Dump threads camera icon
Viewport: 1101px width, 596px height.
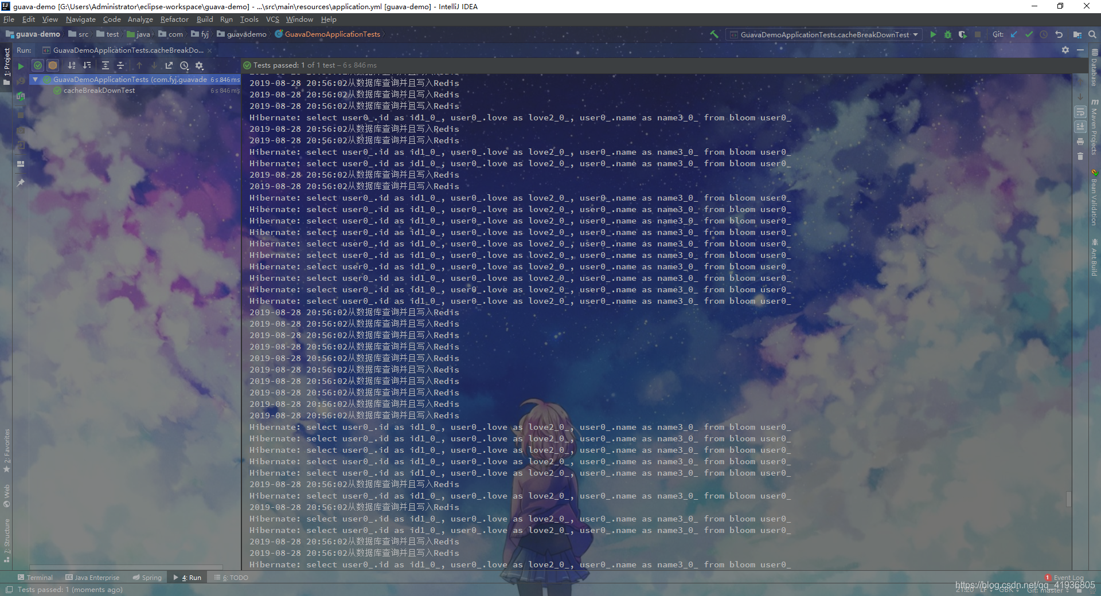pos(21,131)
